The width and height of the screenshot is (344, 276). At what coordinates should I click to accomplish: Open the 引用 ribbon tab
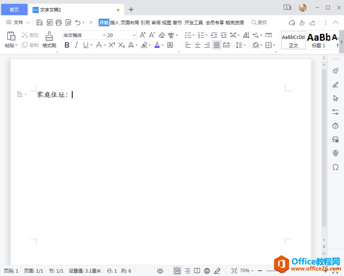[x=145, y=23]
